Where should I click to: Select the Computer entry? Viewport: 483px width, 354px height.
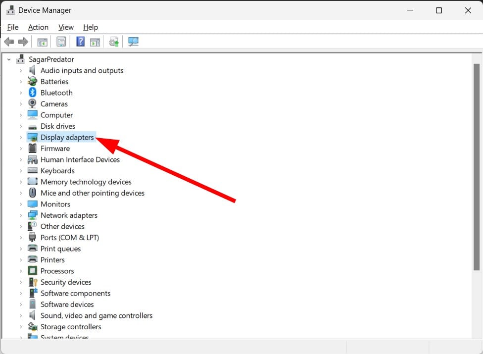57,115
